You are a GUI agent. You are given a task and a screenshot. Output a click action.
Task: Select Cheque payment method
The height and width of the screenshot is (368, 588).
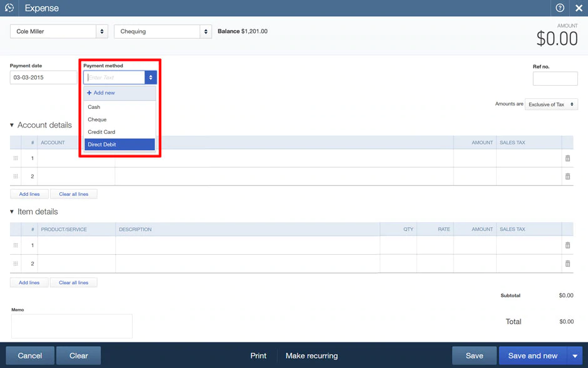coord(119,120)
